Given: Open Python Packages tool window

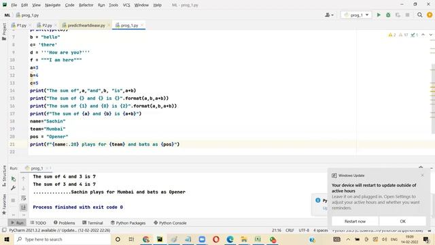Looking at the screenshot, I should [x=128, y=223].
